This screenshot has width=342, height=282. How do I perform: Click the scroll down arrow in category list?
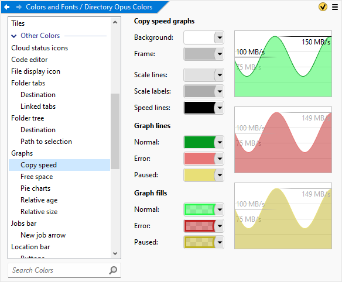[115, 253]
